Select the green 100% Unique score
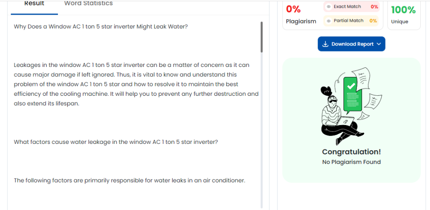The height and width of the screenshot is (210, 430). [x=403, y=10]
